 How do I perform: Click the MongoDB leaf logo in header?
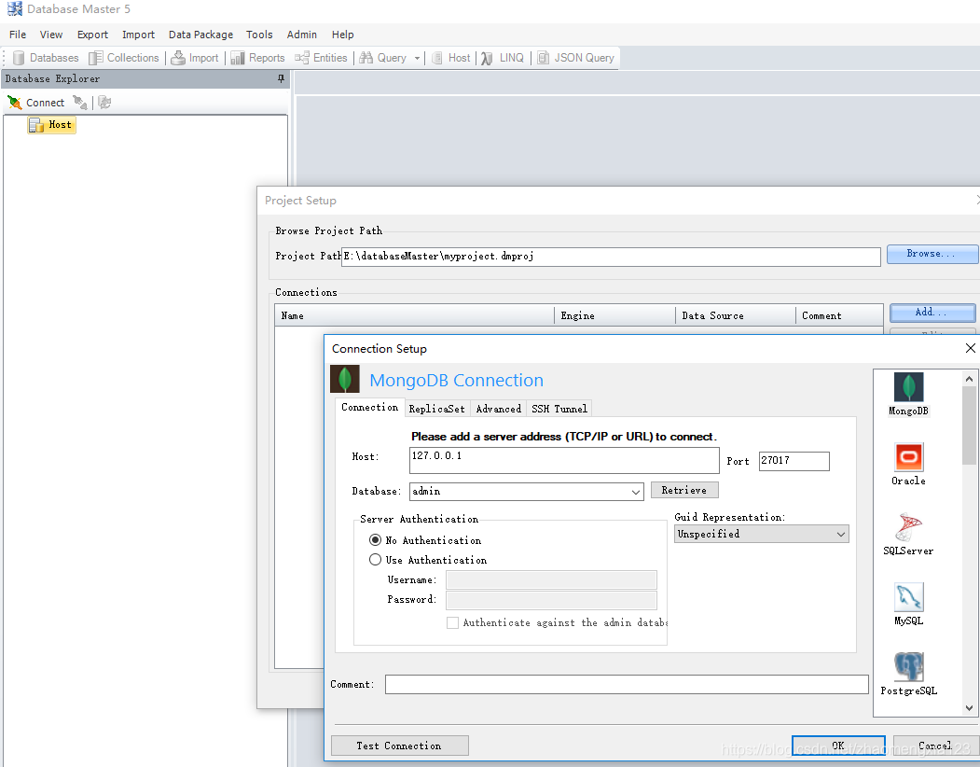[x=345, y=379]
